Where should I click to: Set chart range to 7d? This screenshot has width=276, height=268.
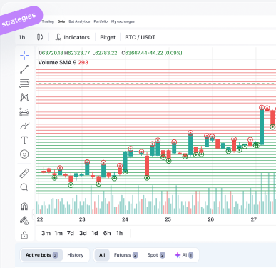(x=71, y=233)
